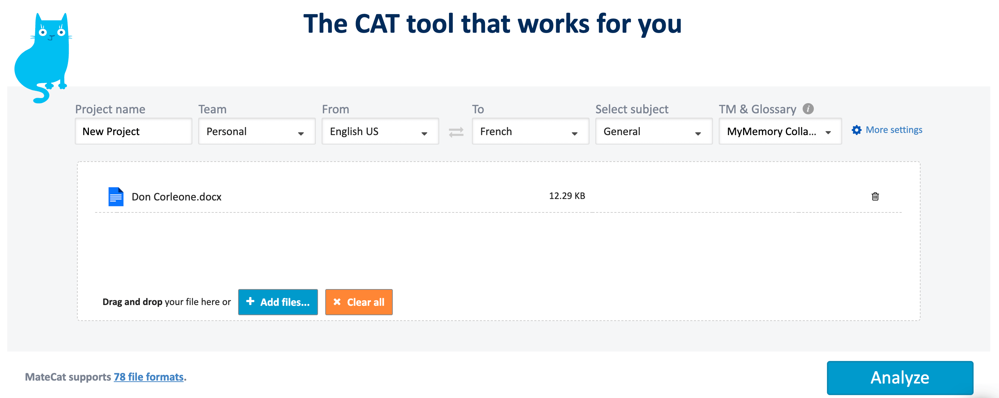This screenshot has width=999, height=398.
Task: Click the 'Drag and drop your file here or' text
Action: point(166,302)
